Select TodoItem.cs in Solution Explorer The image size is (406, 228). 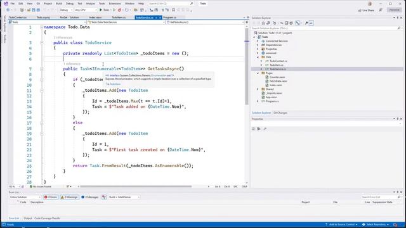[x=277, y=65]
